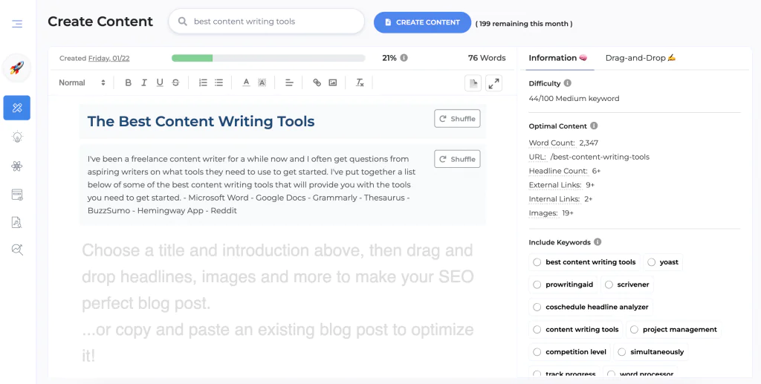Click the Friday, 01/22 date link
This screenshot has height=384, width=761.
click(109, 58)
